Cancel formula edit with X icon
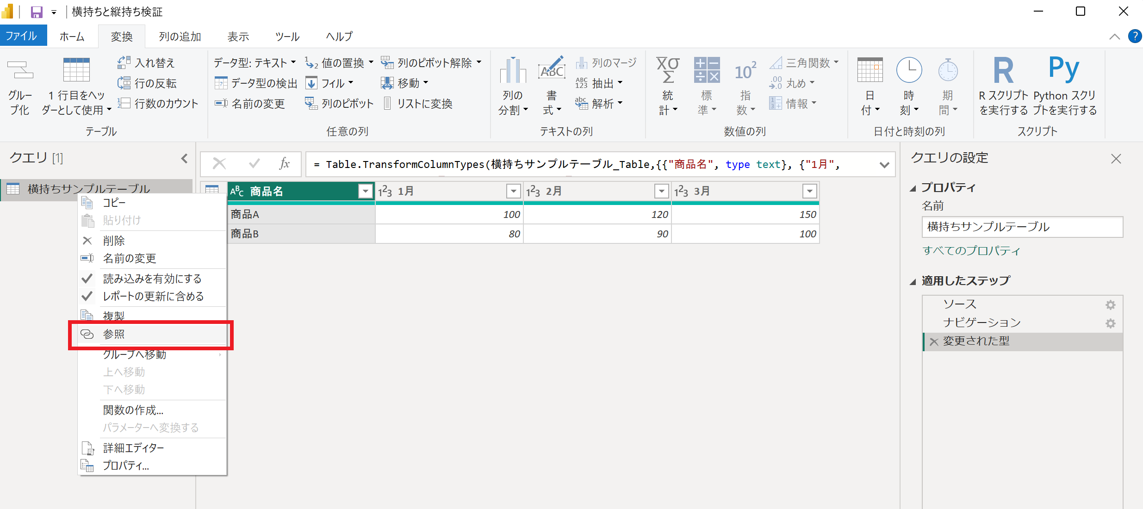 [219, 164]
